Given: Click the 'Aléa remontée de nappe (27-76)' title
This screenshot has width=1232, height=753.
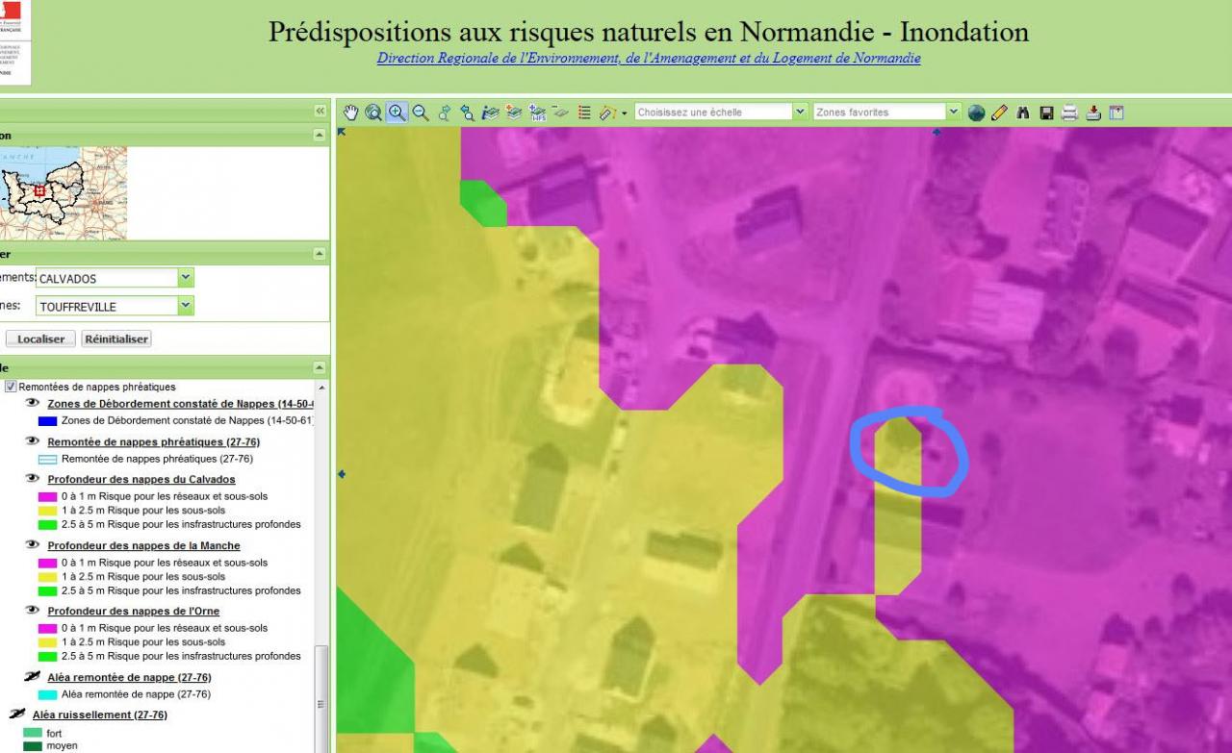Looking at the screenshot, I should pos(130,677).
